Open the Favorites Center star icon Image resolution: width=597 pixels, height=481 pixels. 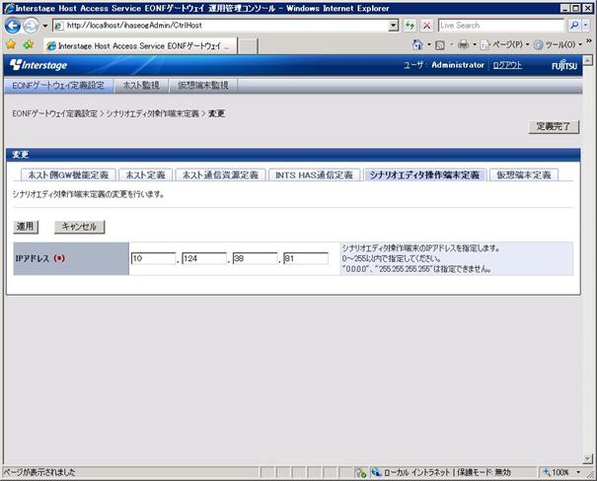[x=11, y=45]
